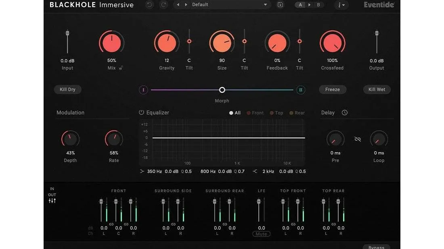
Task: Click the redo arrow icon
Action: point(163,5)
